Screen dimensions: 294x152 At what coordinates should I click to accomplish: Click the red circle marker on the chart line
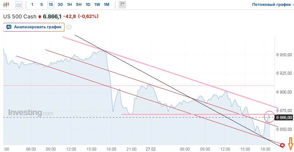[x=270, y=117]
